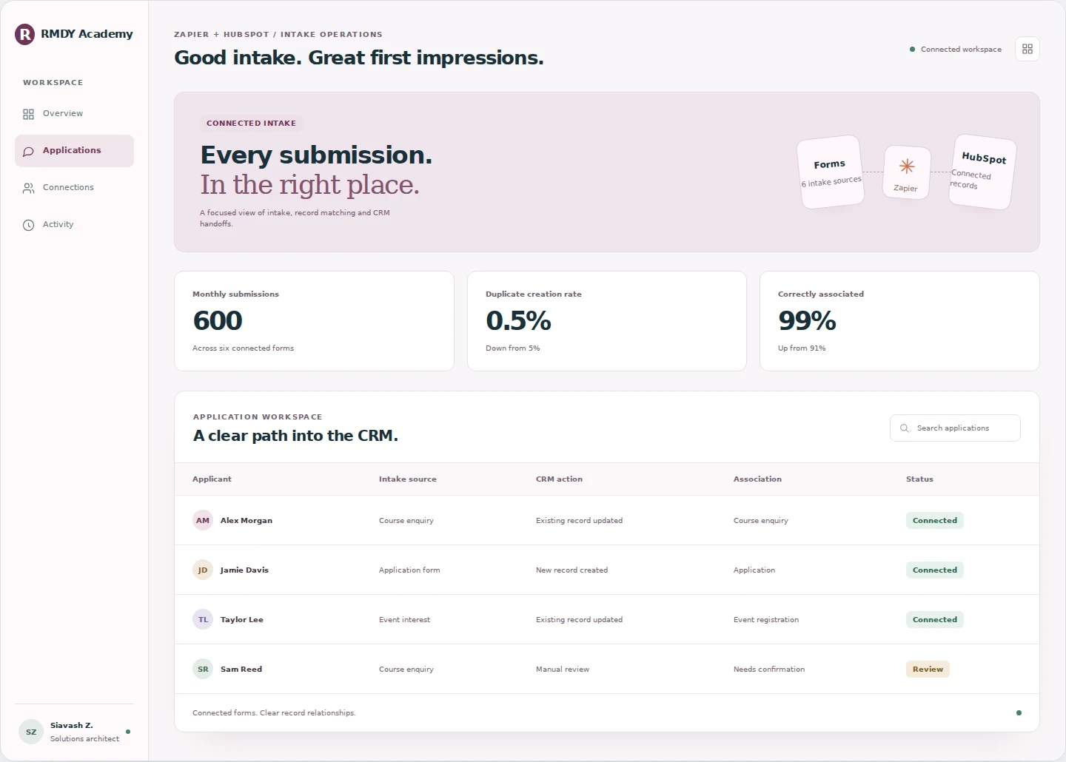Click the New record created cell
Screen dimensions: 1066x762
click(x=571, y=570)
